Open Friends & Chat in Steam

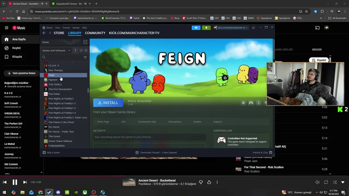[262, 152]
